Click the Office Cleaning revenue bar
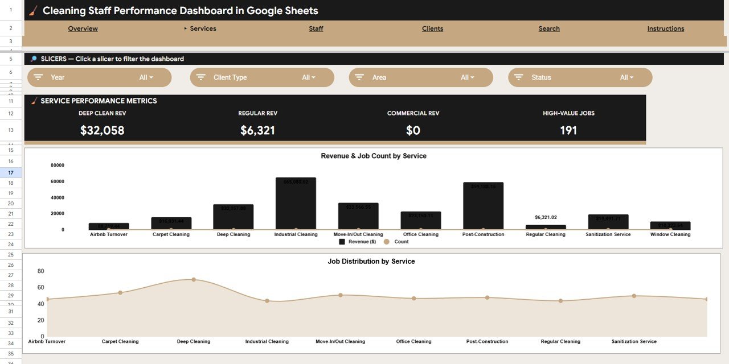The width and height of the screenshot is (729, 364). click(421, 221)
